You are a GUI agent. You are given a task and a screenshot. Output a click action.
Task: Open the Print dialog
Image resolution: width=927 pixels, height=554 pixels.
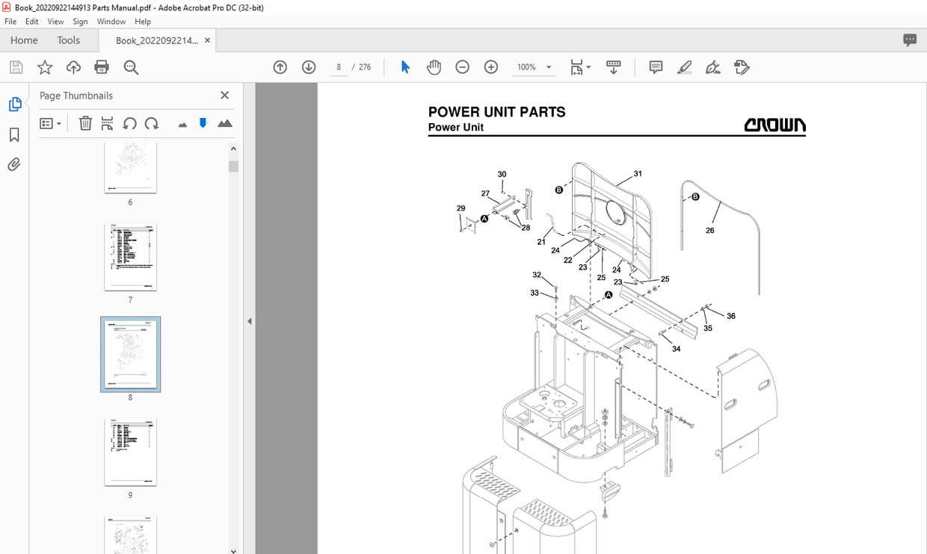100,66
